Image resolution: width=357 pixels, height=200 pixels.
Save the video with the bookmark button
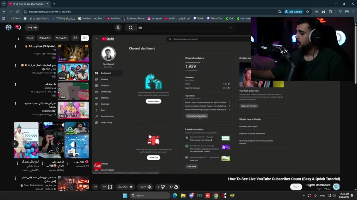pos(107,187)
